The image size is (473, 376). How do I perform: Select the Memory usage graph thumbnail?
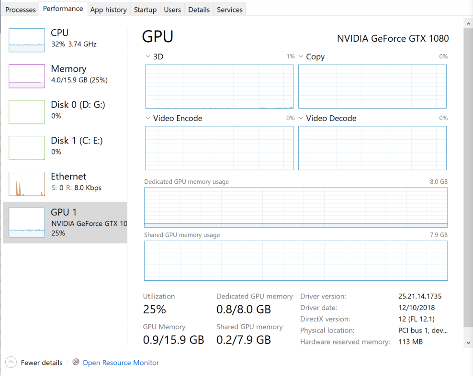coord(27,76)
